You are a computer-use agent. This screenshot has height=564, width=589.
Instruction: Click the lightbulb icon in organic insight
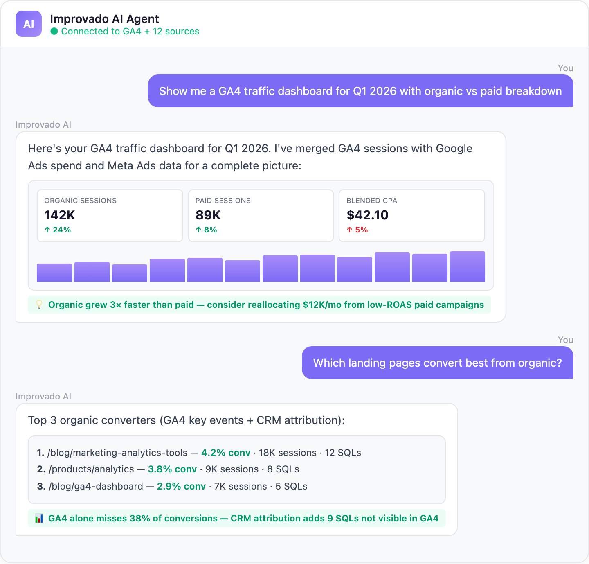pos(39,305)
